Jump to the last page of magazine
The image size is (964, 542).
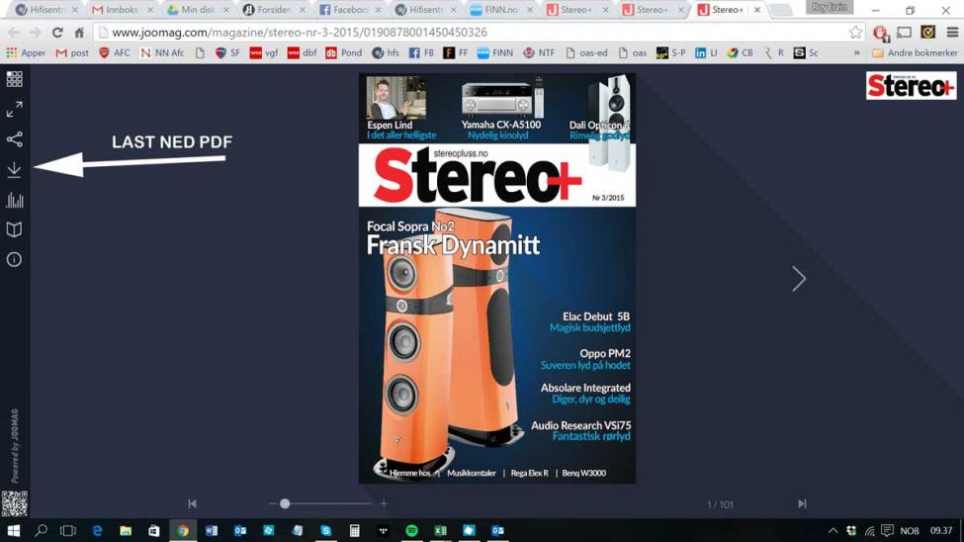pos(802,503)
